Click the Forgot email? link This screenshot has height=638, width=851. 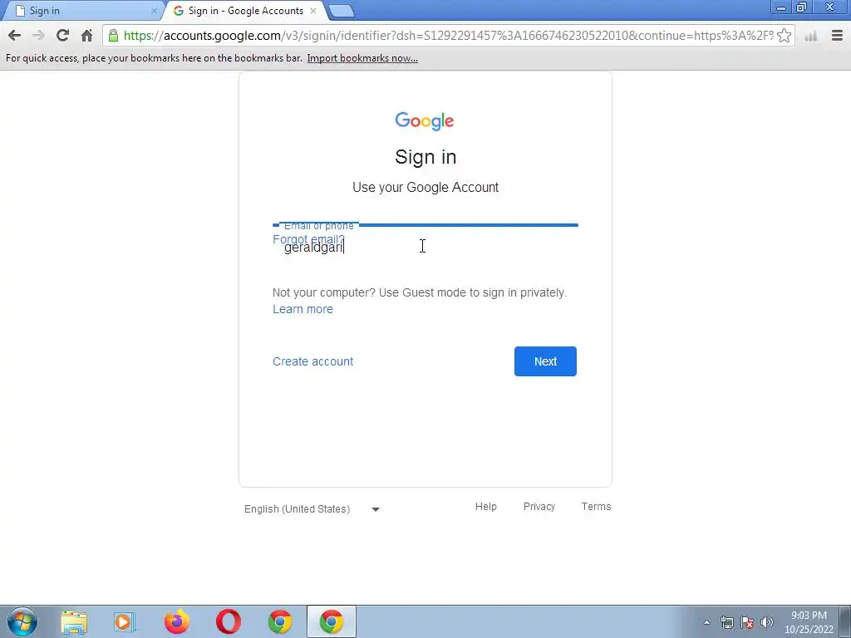tap(309, 239)
